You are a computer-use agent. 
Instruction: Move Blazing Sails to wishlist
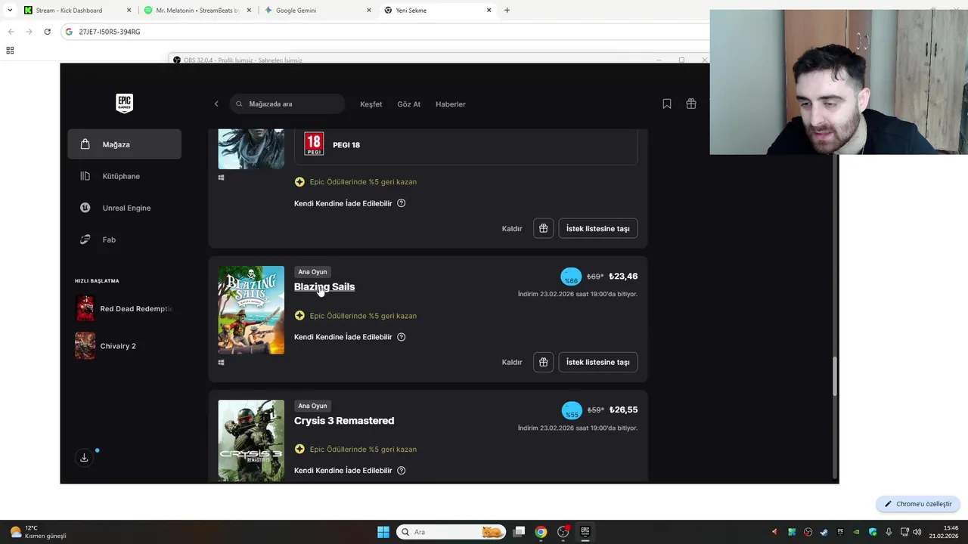click(x=598, y=362)
